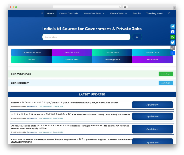Click Join Now for WhatsApp
This screenshot has height=155, width=184.
coord(166,74)
